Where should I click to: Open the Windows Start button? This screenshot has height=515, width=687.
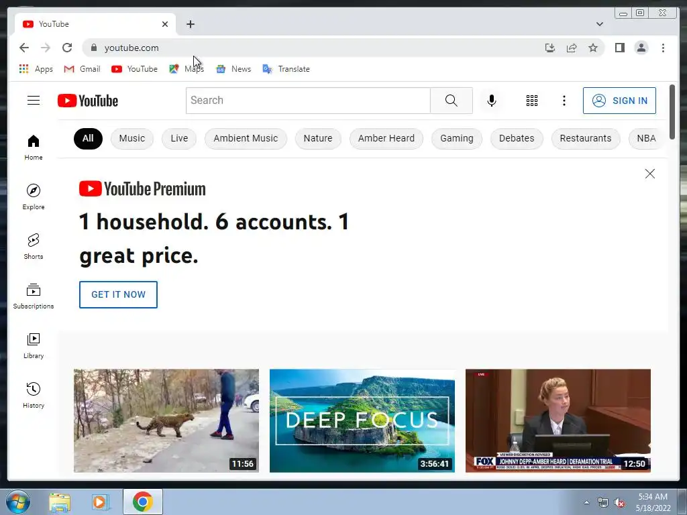pyautogui.click(x=17, y=502)
